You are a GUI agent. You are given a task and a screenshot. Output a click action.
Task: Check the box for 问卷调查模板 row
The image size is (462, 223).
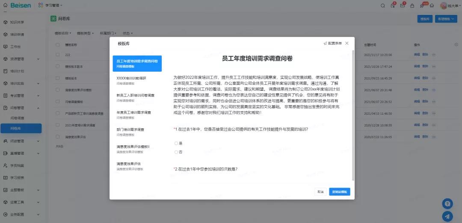pos(58,101)
